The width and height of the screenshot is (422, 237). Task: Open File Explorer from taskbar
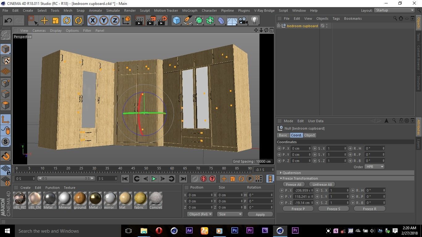tap(144, 231)
